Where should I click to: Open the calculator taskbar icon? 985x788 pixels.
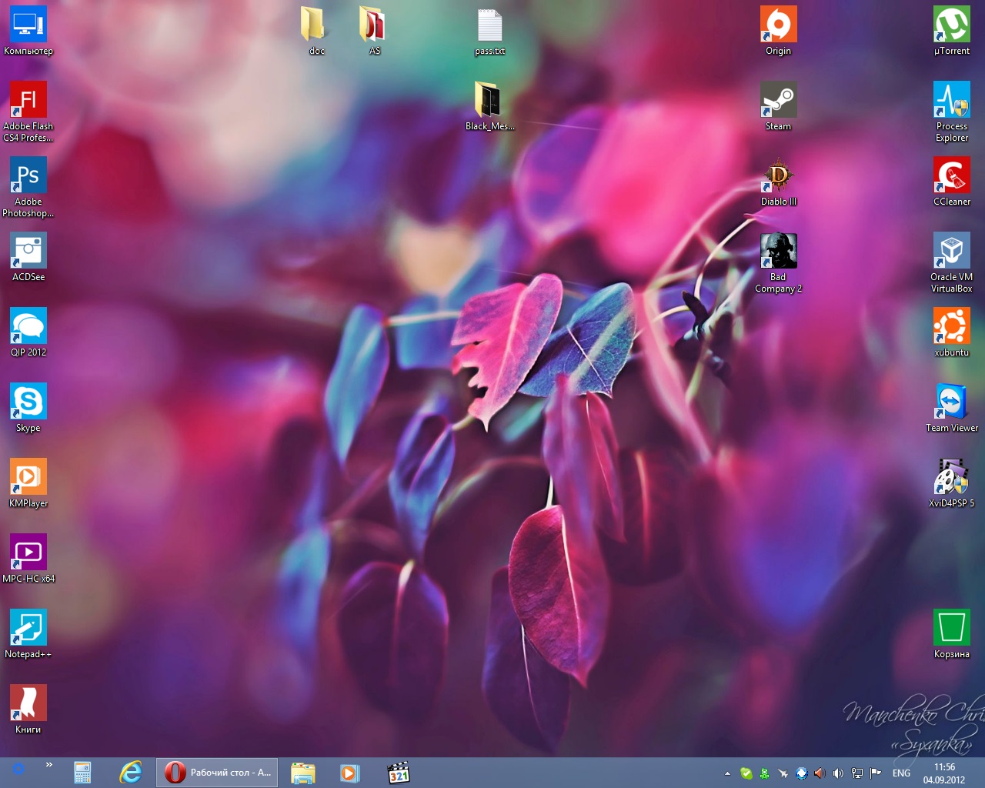coord(82,773)
